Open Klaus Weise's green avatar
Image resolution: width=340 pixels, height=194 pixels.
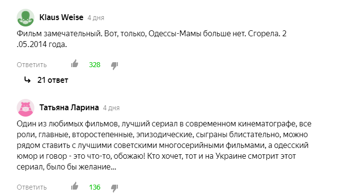click(x=26, y=18)
